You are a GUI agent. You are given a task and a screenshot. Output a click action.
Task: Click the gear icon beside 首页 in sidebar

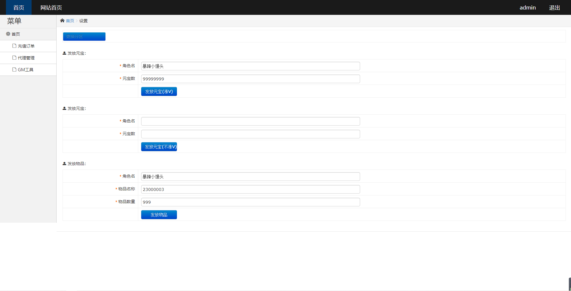[8, 34]
